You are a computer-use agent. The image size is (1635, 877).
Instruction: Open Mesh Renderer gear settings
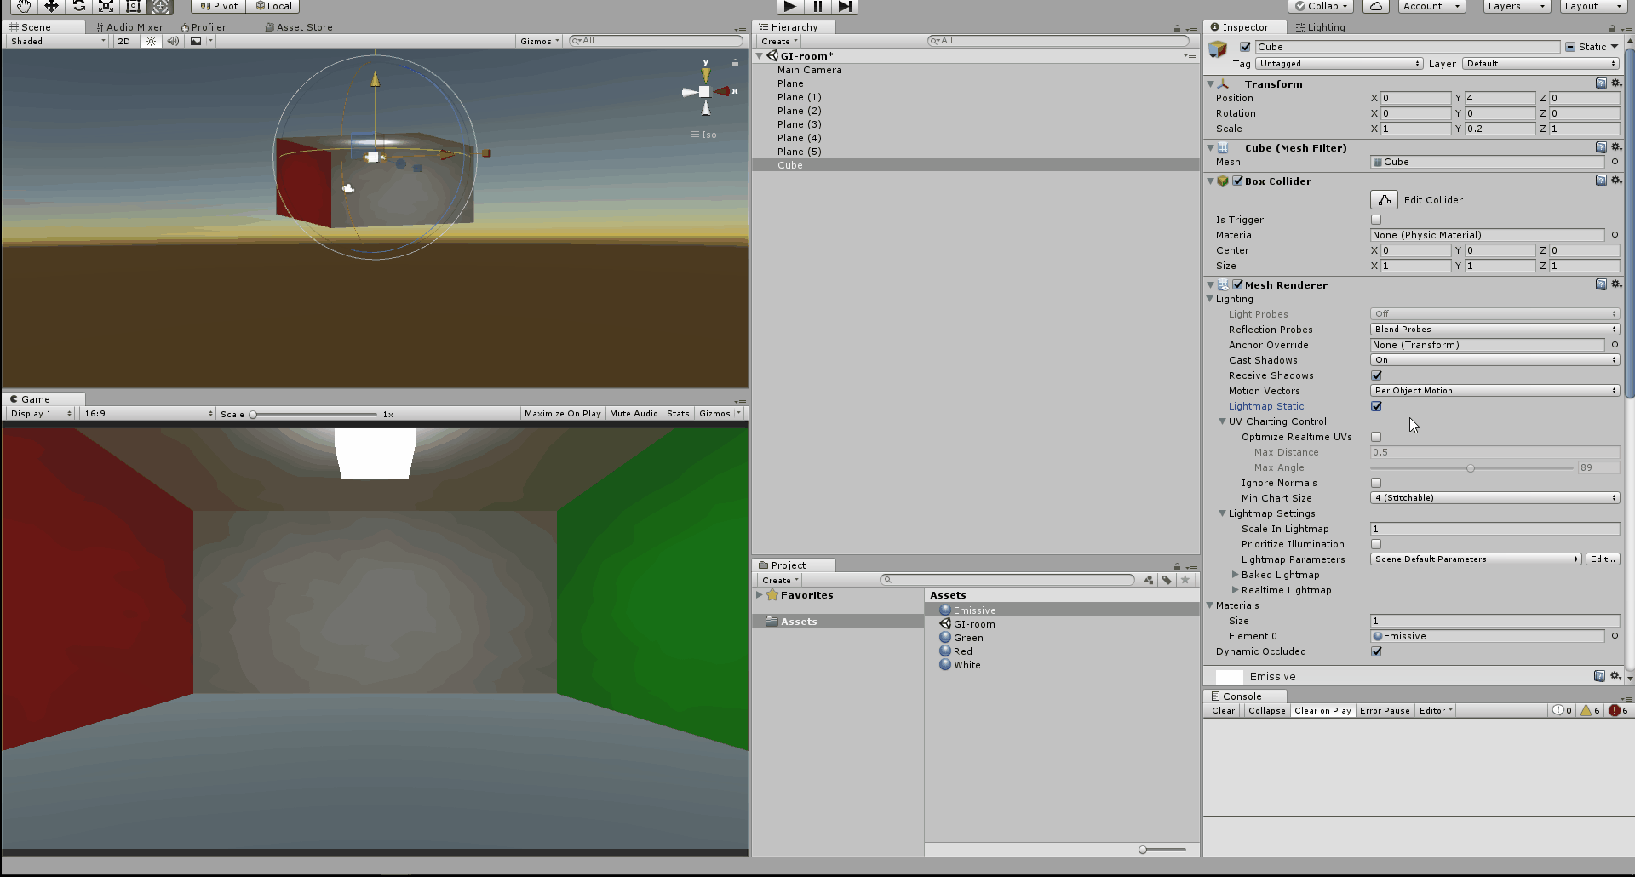pyautogui.click(x=1616, y=284)
